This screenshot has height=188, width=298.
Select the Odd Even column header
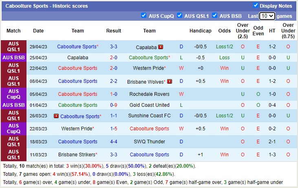(x=258, y=31)
